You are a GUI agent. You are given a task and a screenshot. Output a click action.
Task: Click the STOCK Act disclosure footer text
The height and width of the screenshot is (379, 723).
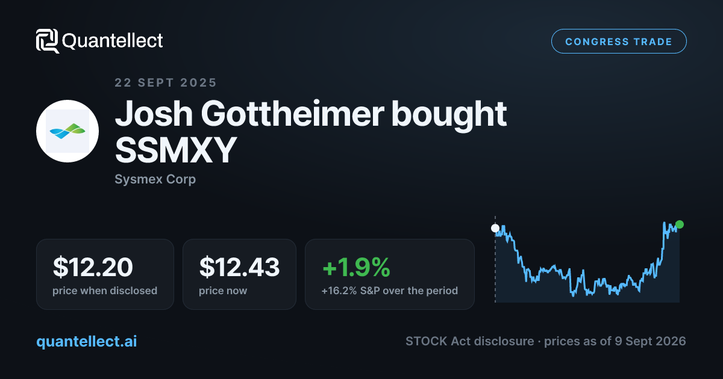tap(546, 341)
